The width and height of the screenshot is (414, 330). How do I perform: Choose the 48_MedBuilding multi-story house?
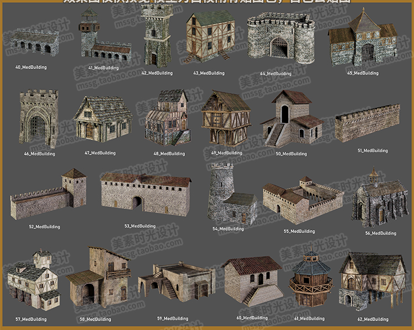click(168, 118)
